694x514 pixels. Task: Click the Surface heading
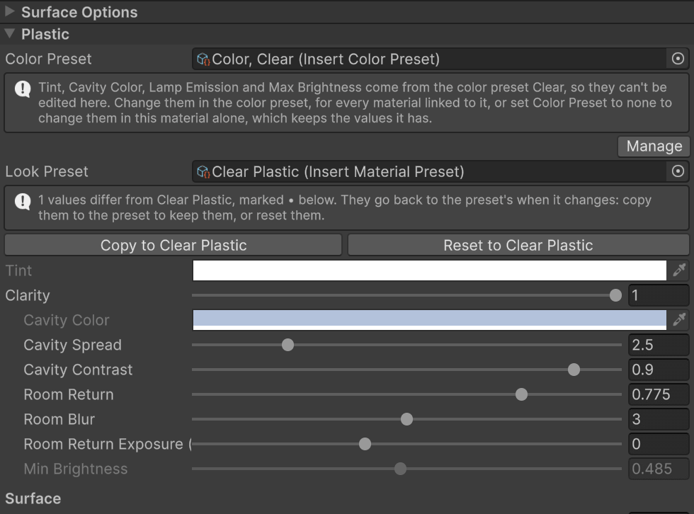pyautogui.click(x=33, y=498)
